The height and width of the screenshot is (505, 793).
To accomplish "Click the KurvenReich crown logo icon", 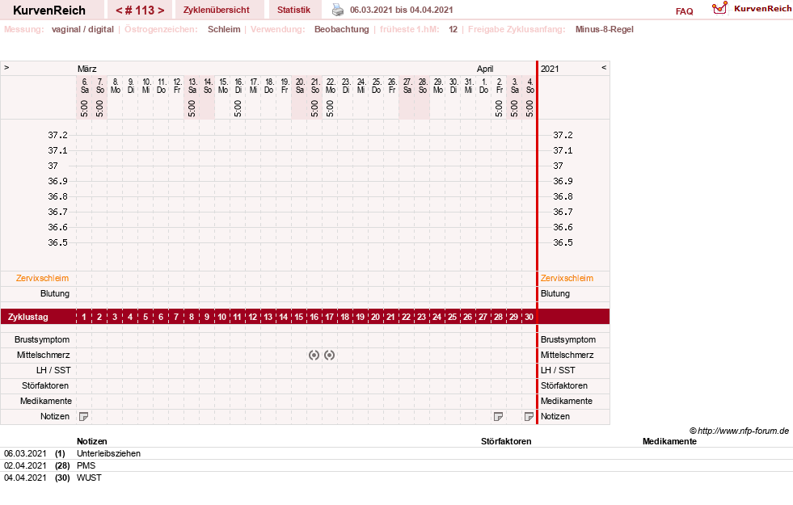I will 719,8.
